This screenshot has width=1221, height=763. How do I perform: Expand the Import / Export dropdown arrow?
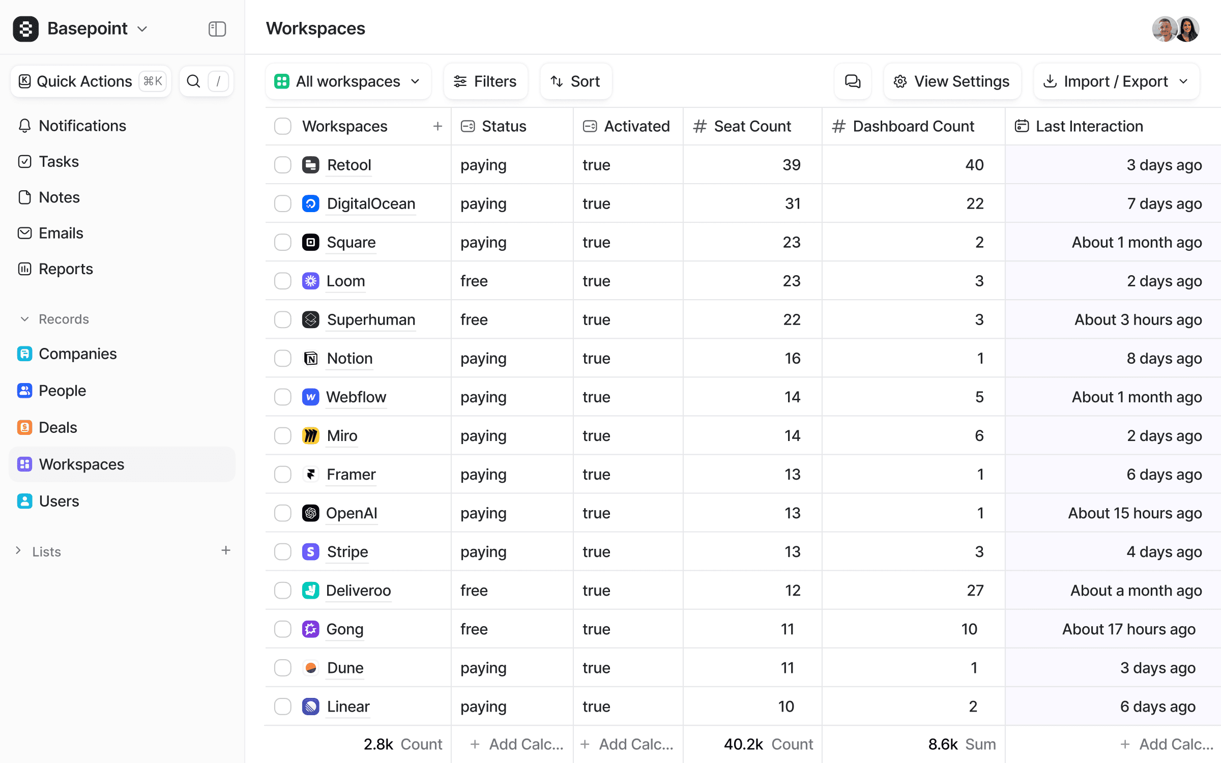tap(1184, 81)
